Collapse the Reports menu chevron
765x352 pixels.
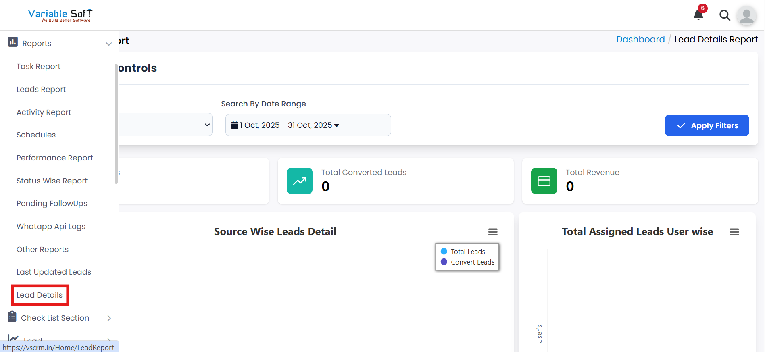(x=108, y=44)
